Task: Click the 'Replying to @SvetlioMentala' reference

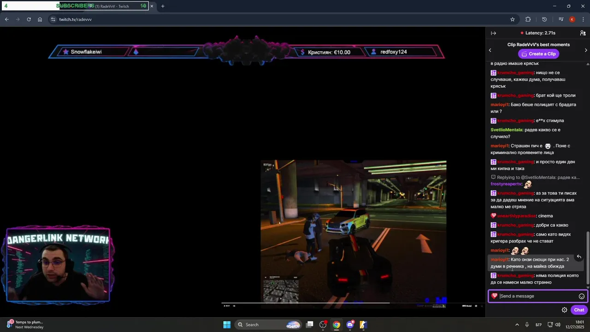Action: click(x=535, y=177)
